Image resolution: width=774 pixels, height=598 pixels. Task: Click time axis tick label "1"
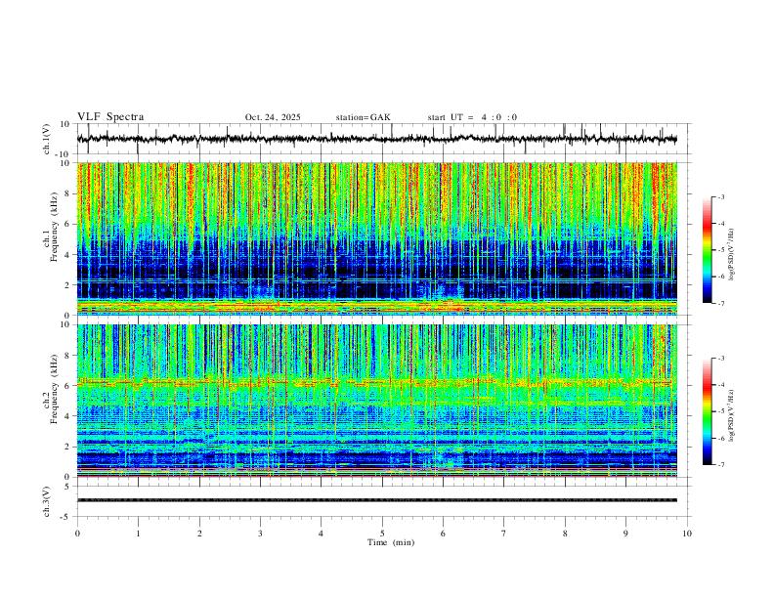coord(138,534)
